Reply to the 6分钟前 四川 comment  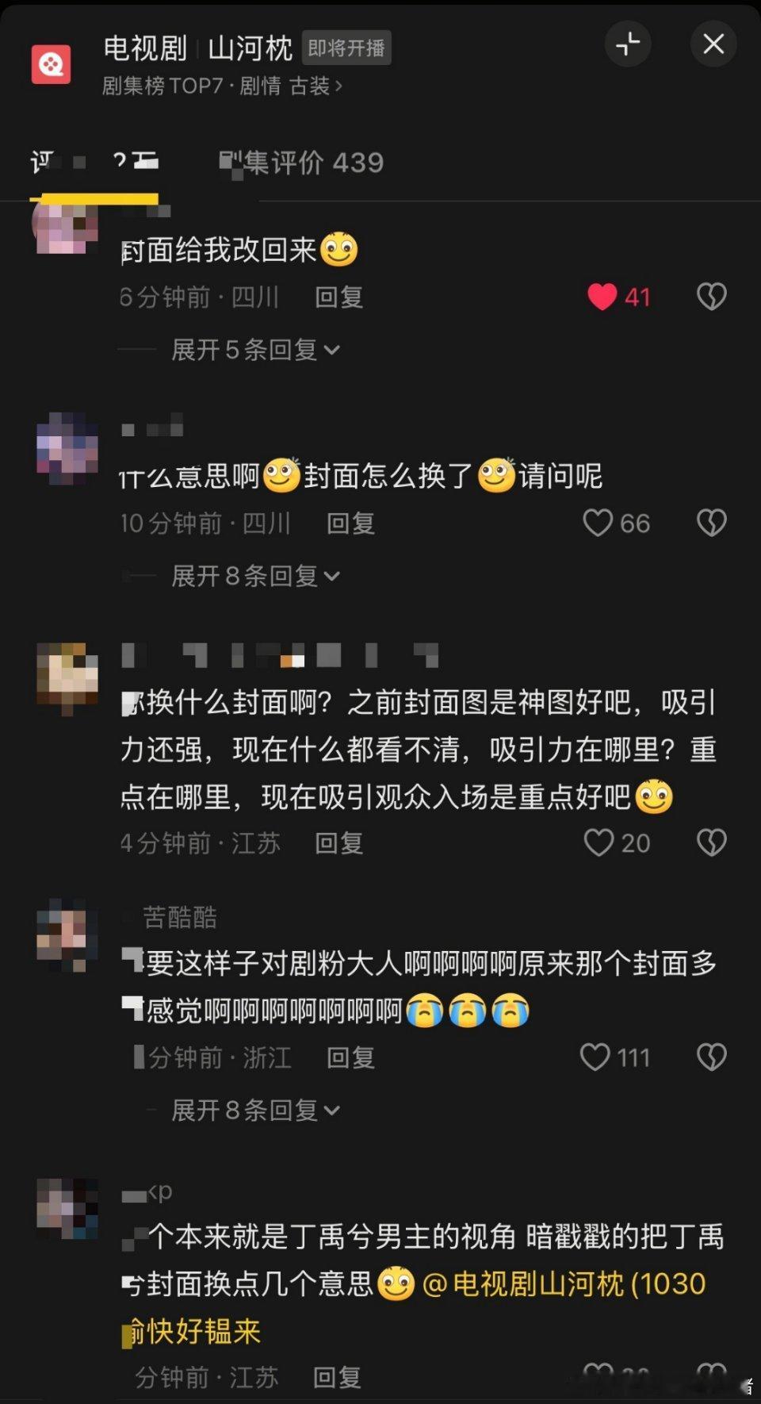(338, 297)
